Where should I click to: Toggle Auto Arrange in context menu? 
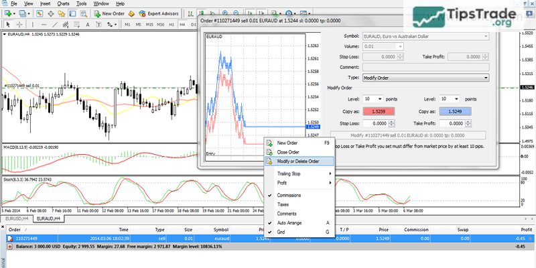point(291,222)
